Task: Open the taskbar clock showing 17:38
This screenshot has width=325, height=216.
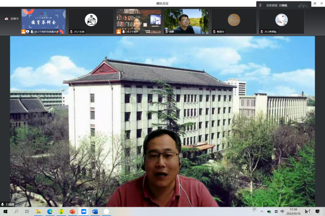Action: pos(294,211)
